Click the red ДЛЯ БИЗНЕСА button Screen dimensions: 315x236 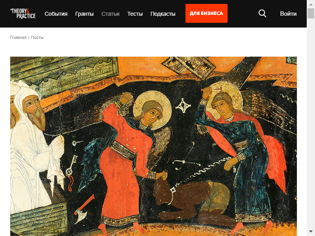click(x=206, y=13)
